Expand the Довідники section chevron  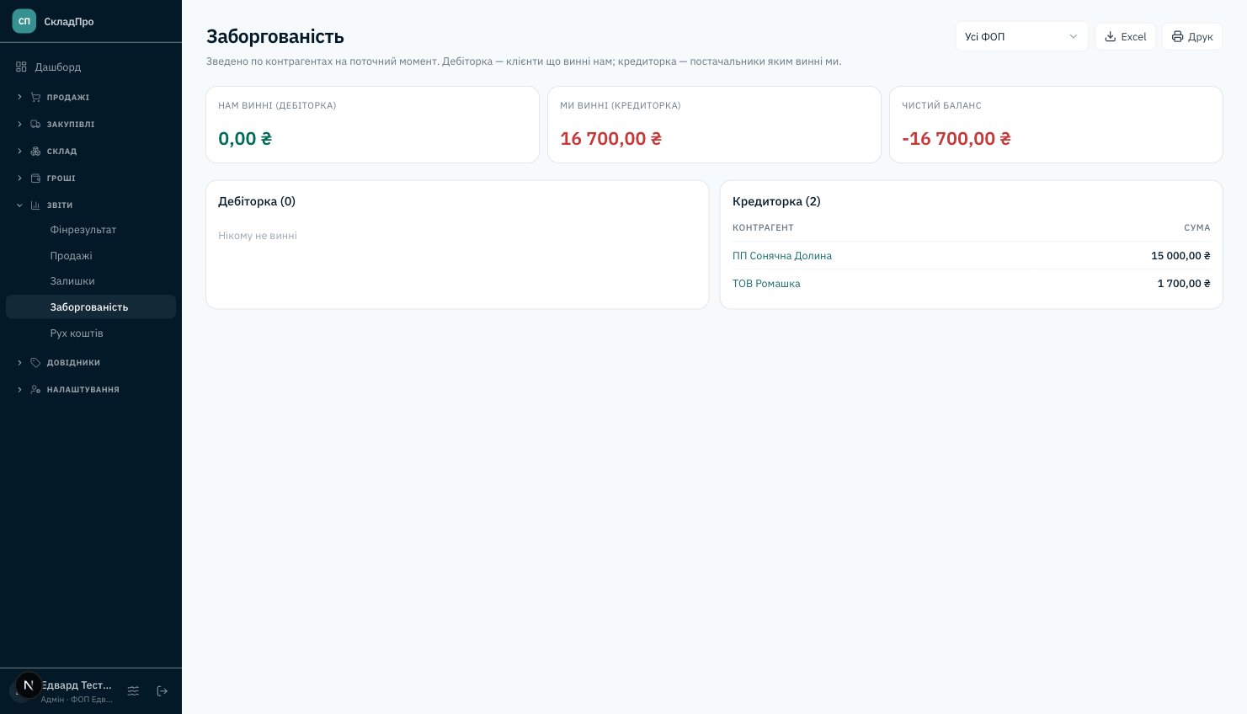(19, 362)
